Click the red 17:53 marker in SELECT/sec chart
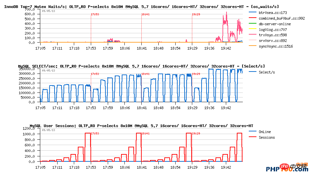This screenshot has height=173, width=310. pyautogui.click(x=95, y=74)
